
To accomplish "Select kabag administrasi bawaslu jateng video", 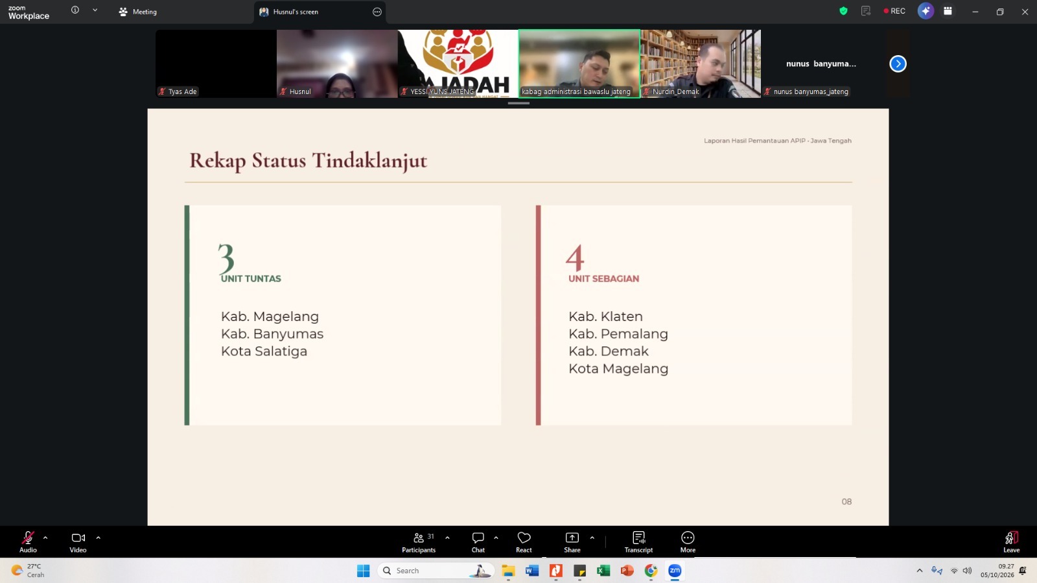I will [579, 64].
